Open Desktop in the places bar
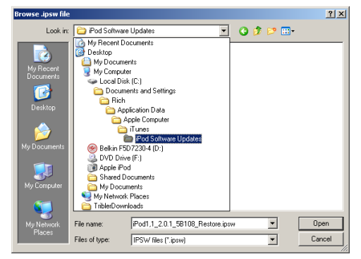Screen dimensions: 361x259 43,98
